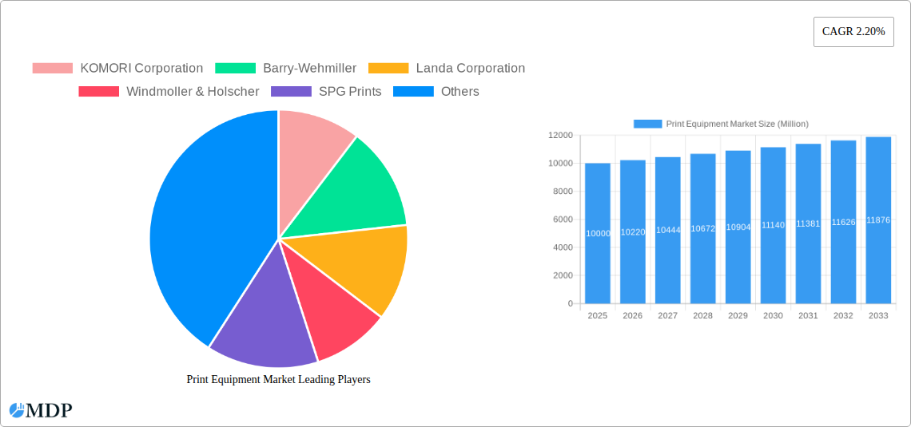This screenshot has height=427, width=911.
Task: Click the 2029 x-axis label
Action: coord(738,315)
